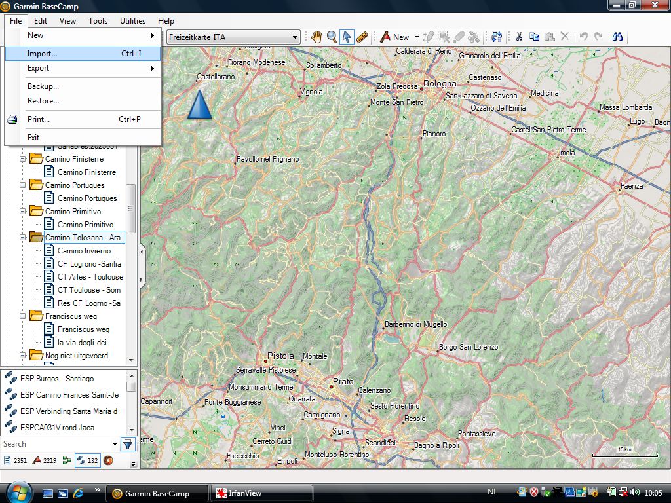
Task: Click the Cut scissors icon
Action: click(518, 37)
